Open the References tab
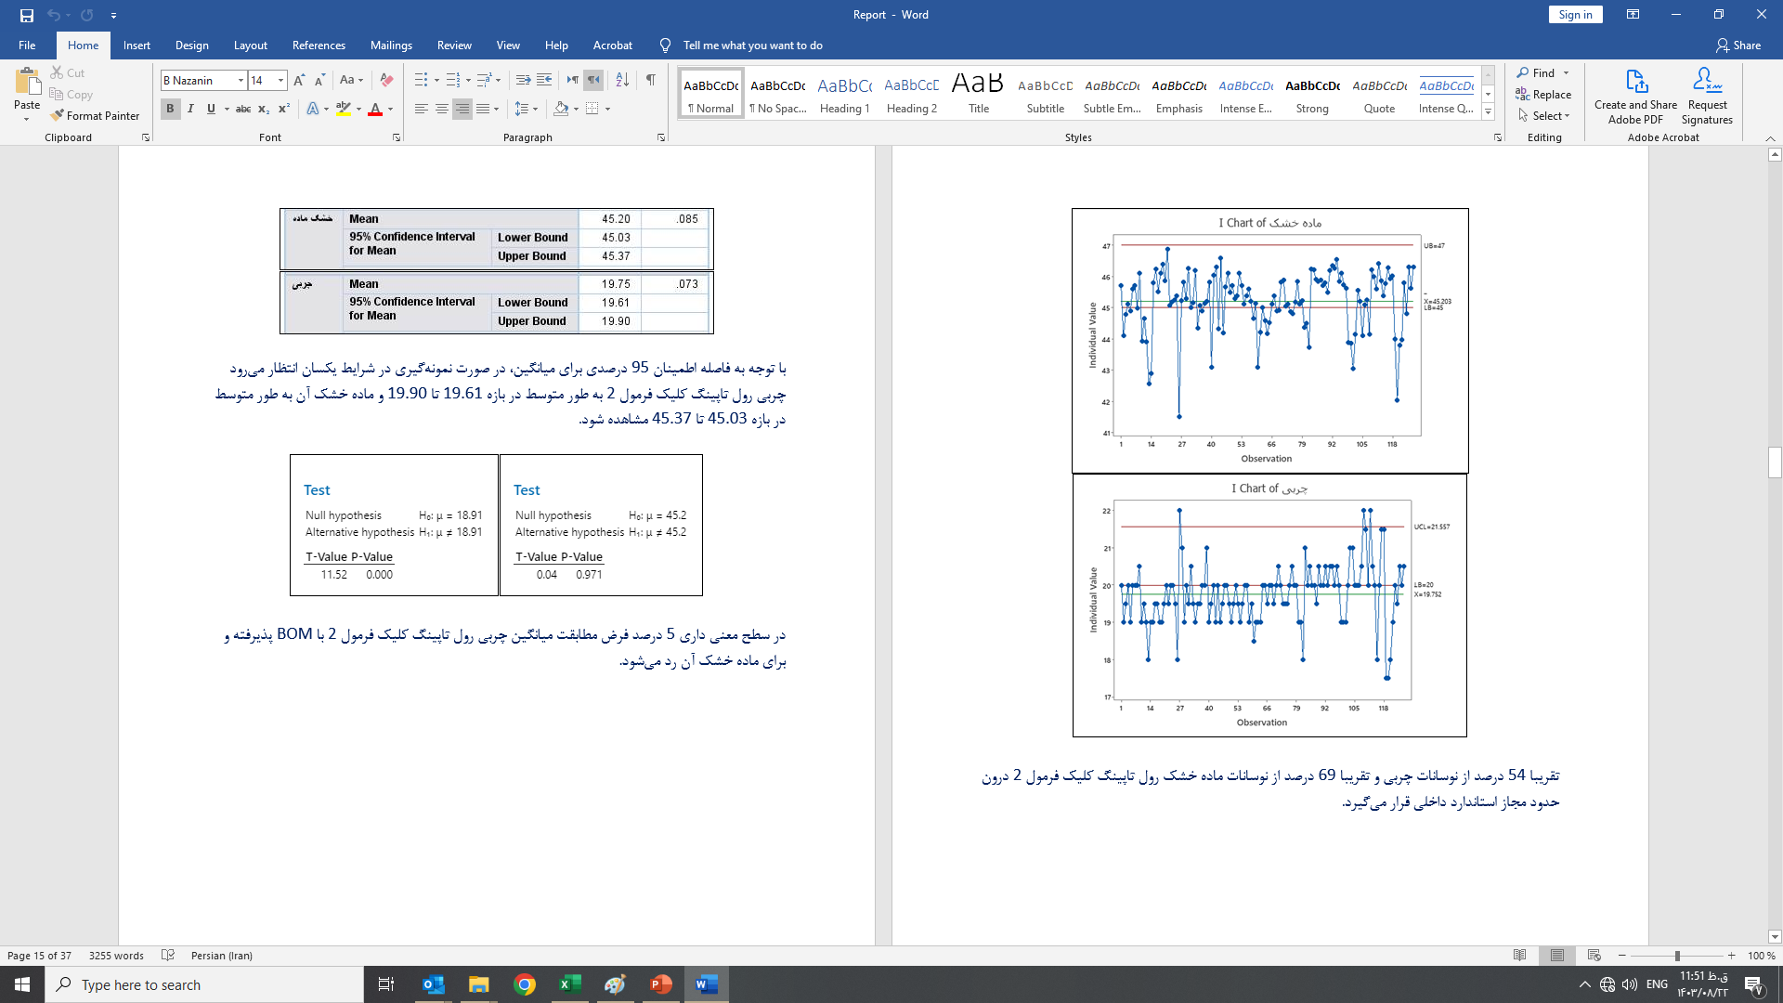 click(319, 46)
